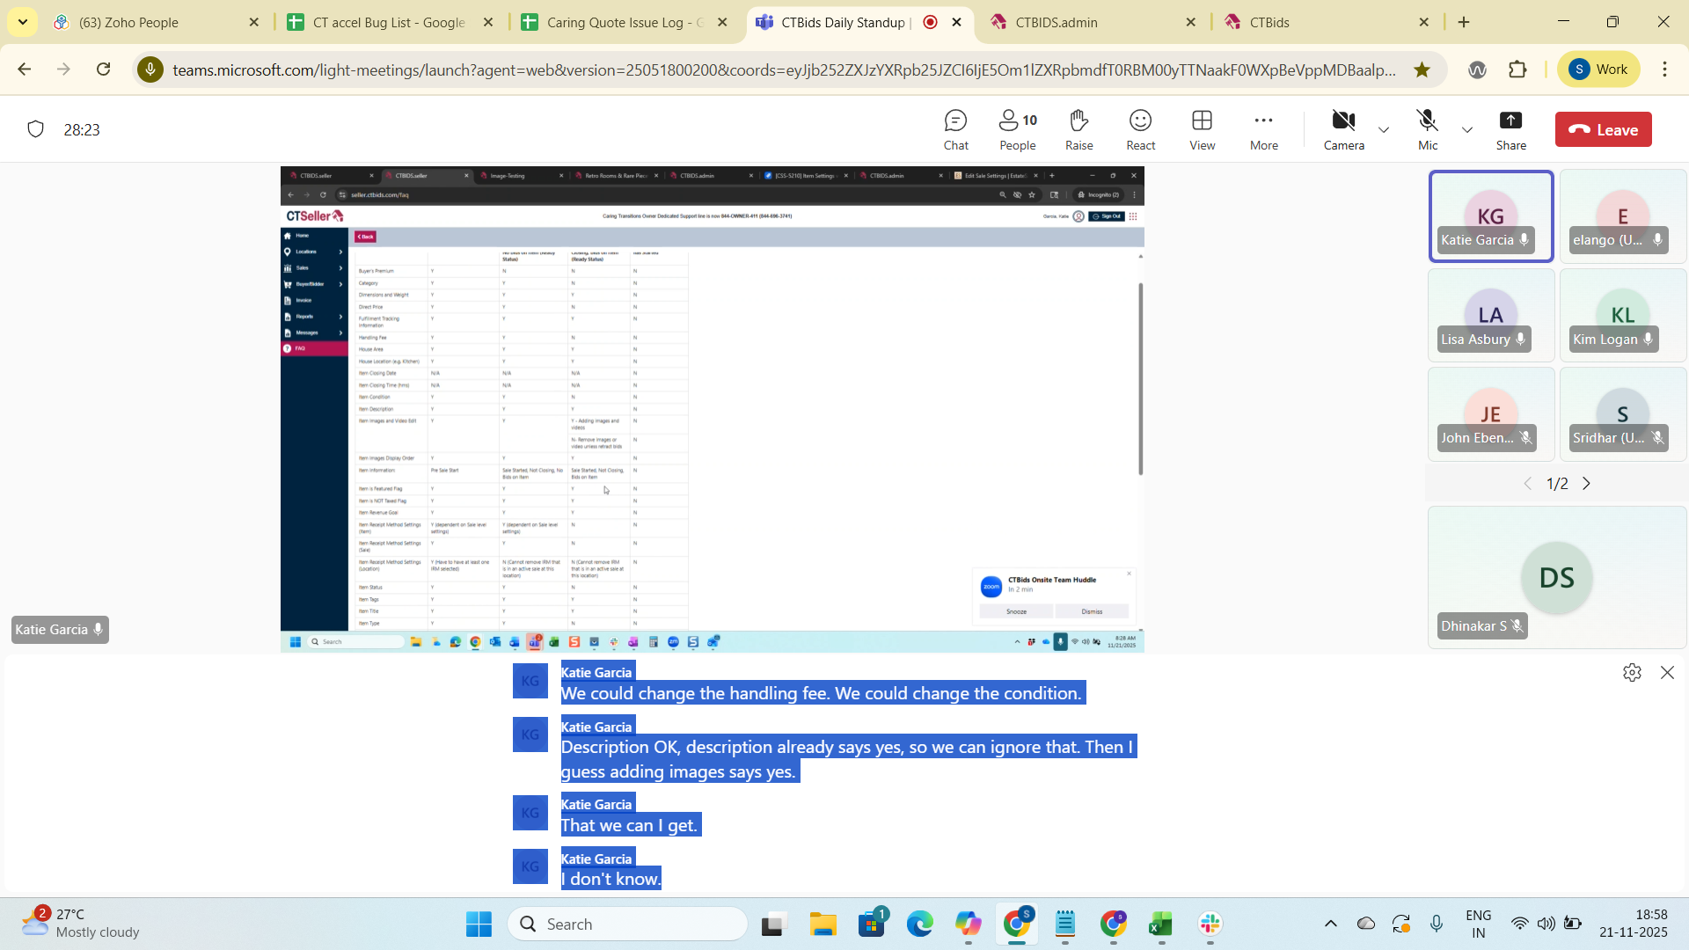Raise your hand in the meeting

[x=1078, y=129]
